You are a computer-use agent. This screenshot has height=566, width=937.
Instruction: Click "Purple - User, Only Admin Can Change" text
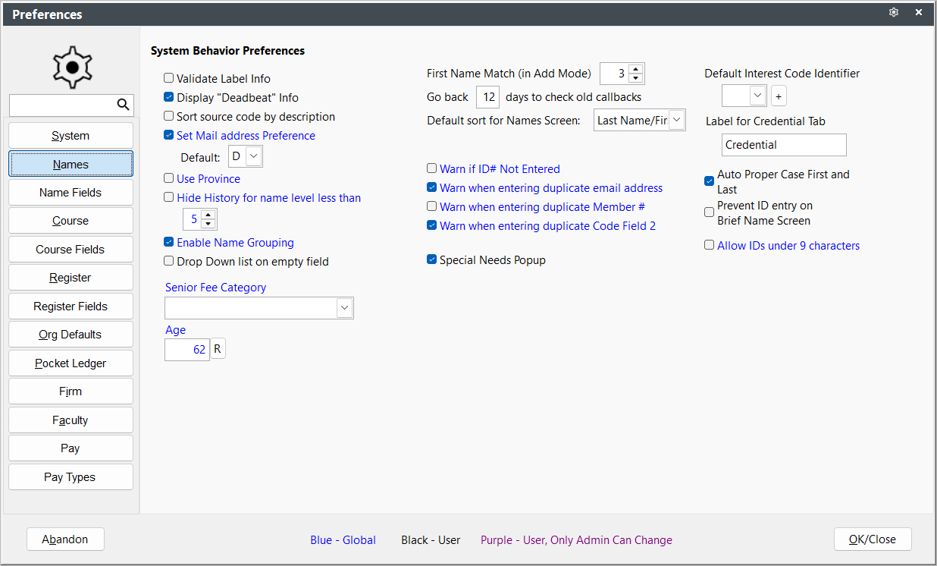(576, 540)
